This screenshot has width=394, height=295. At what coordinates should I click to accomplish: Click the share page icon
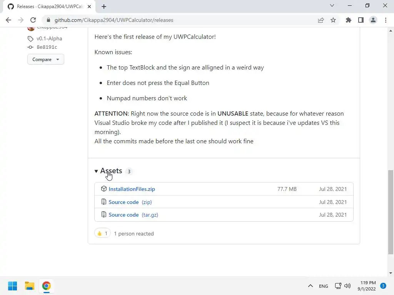321,20
